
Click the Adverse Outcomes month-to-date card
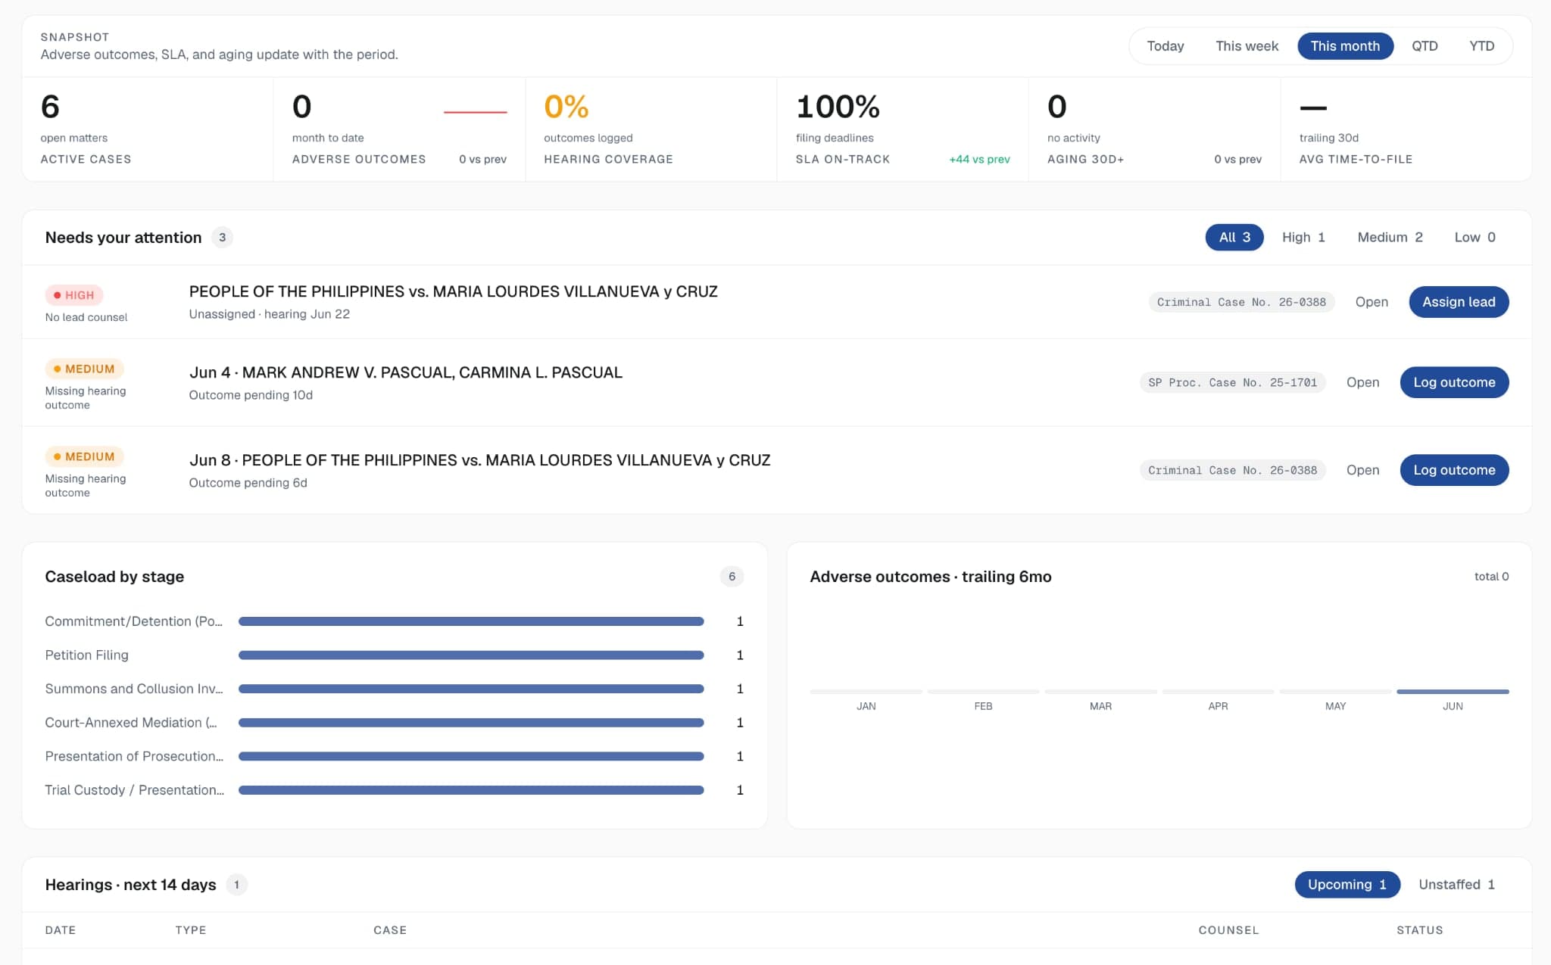399,129
